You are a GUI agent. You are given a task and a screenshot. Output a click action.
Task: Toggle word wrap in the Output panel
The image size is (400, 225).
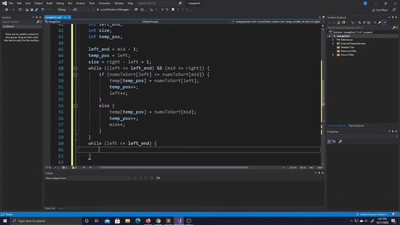[x=158, y=178]
